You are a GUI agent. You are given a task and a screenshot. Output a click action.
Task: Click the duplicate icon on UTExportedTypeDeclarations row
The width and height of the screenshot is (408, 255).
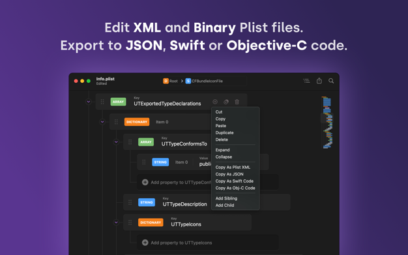point(226,102)
